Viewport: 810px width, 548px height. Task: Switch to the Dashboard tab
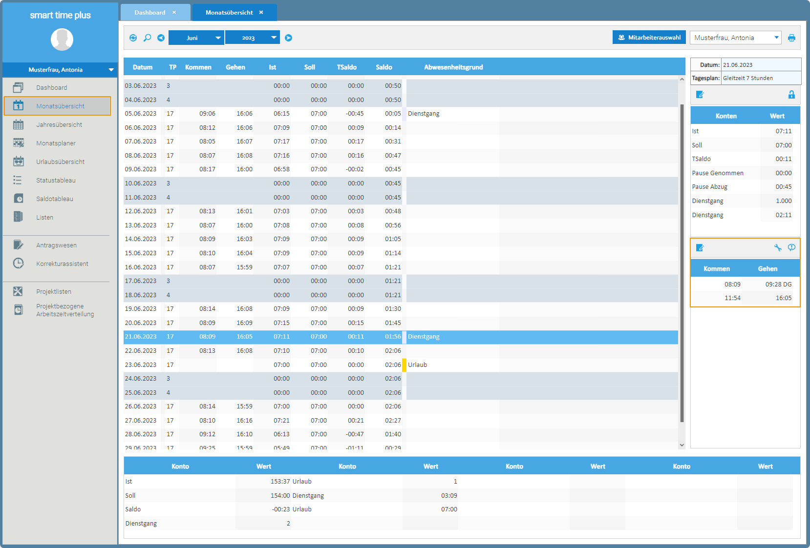[149, 13]
